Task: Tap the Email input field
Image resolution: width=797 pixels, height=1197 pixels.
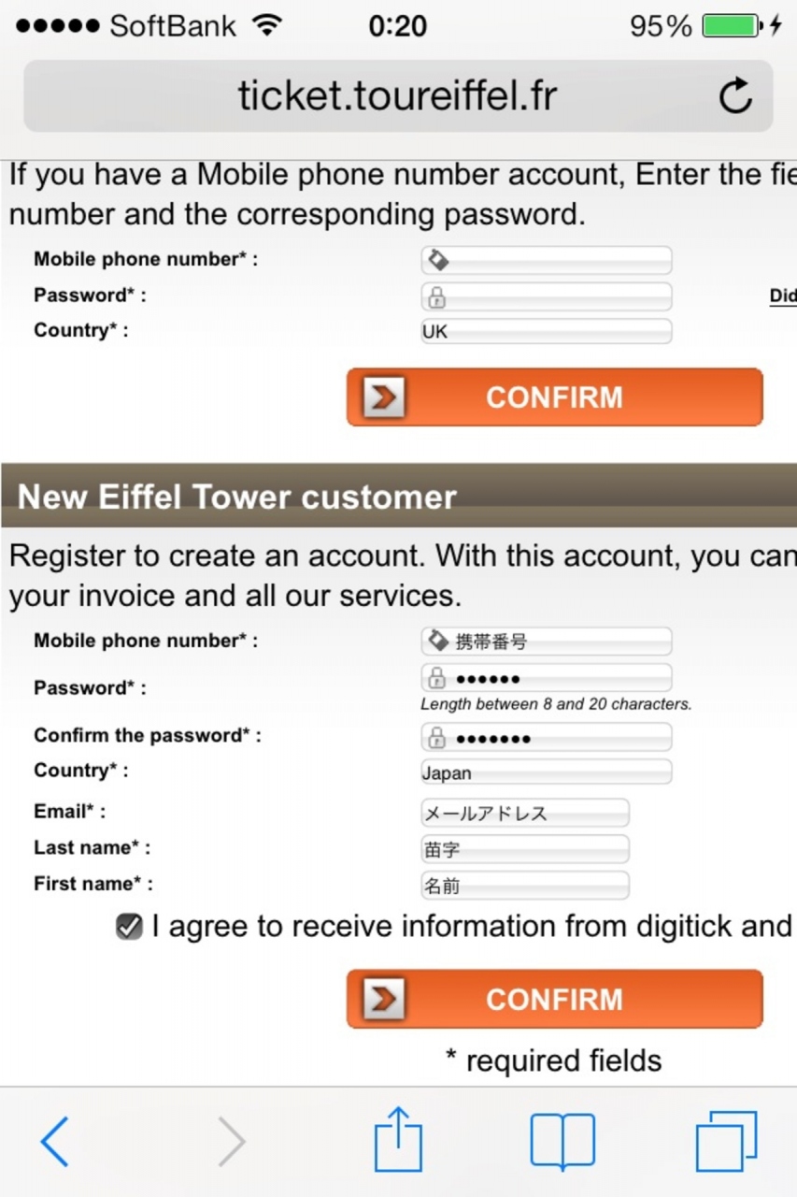Action: pyautogui.click(x=524, y=813)
